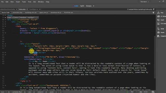The image size is (166, 93).
Task: Switch to the frontStyle.css document tab
Action: tap(34, 9)
